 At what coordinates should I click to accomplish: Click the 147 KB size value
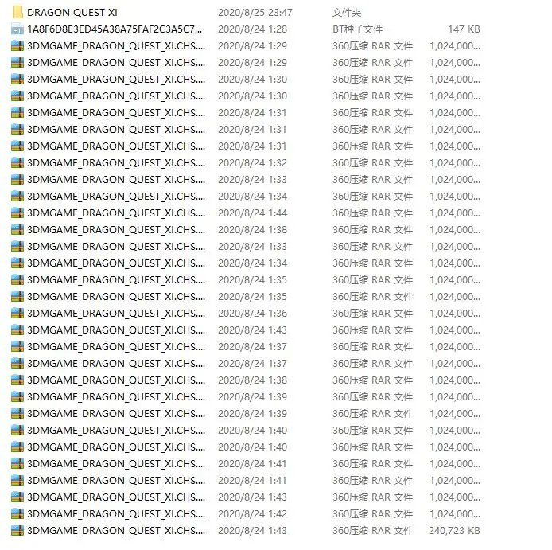click(x=464, y=29)
